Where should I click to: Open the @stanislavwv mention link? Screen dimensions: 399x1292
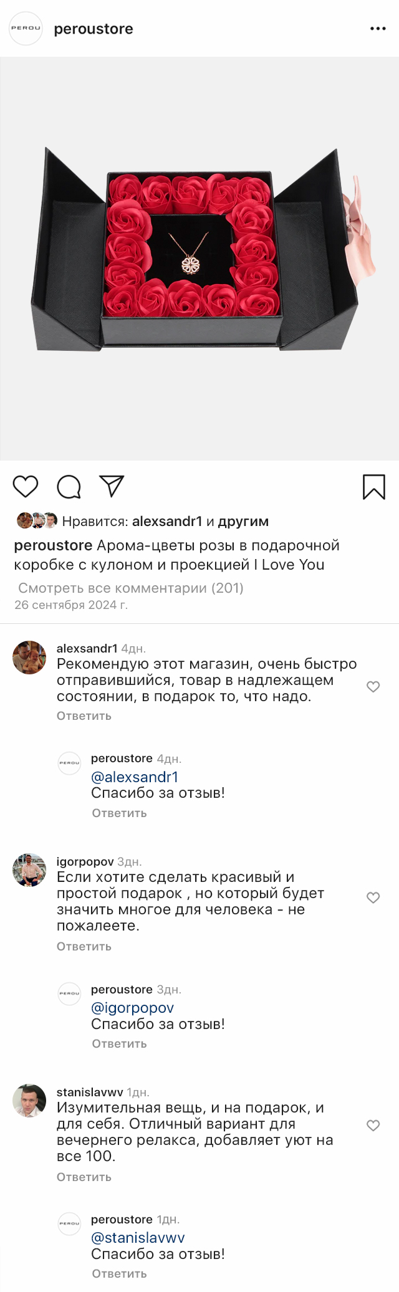(138, 1238)
